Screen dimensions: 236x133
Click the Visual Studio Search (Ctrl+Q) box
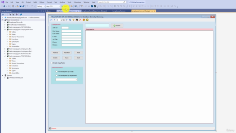(112, 2)
